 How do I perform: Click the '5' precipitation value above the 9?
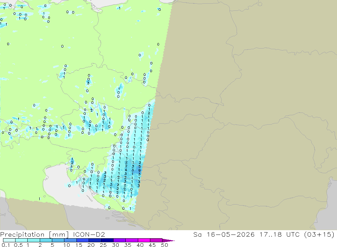click(x=140, y=166)
